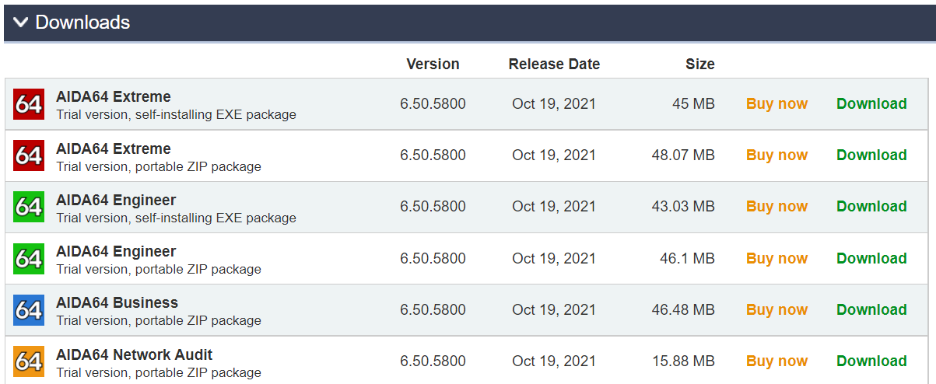
Task: Click version 6.50.5800 in Network Audit row
Action: pos(433,361)
